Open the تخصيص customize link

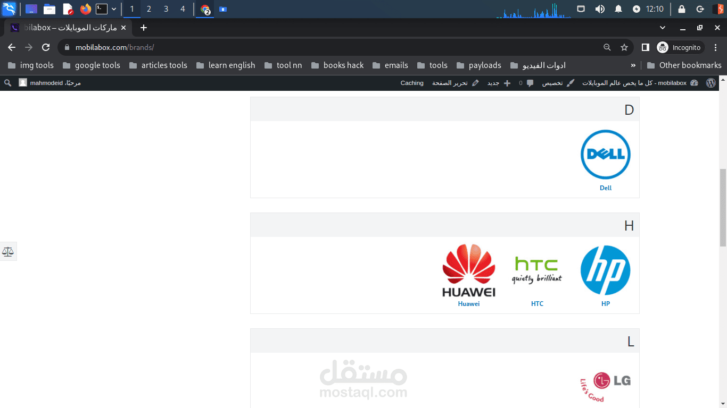558,83
